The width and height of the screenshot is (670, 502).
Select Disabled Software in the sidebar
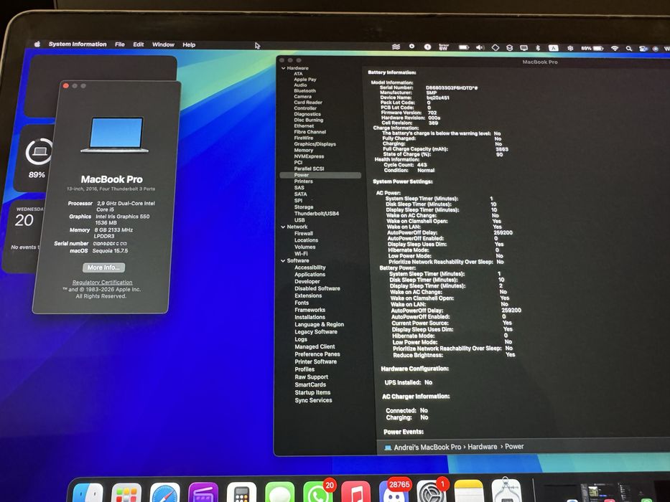coord(317,288)
